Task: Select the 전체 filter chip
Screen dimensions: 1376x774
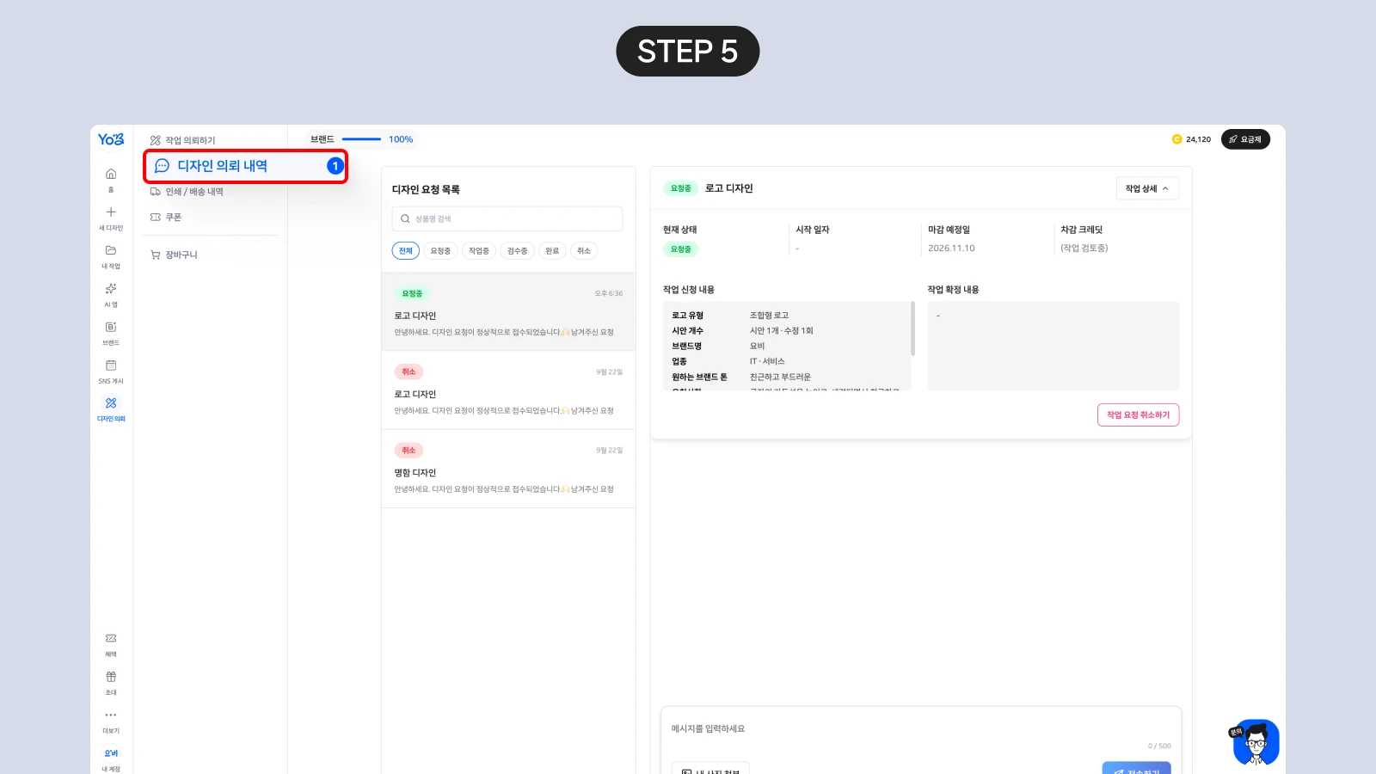Action: [x=406, y=250]
